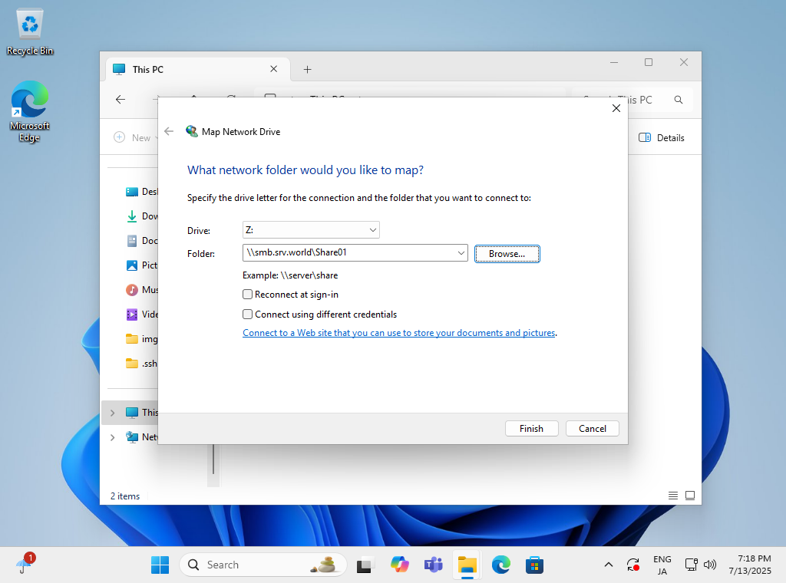Screen dimensions: 786x583
Task: Open Task View from the taskbar
Action: click(x=365, y=565)
